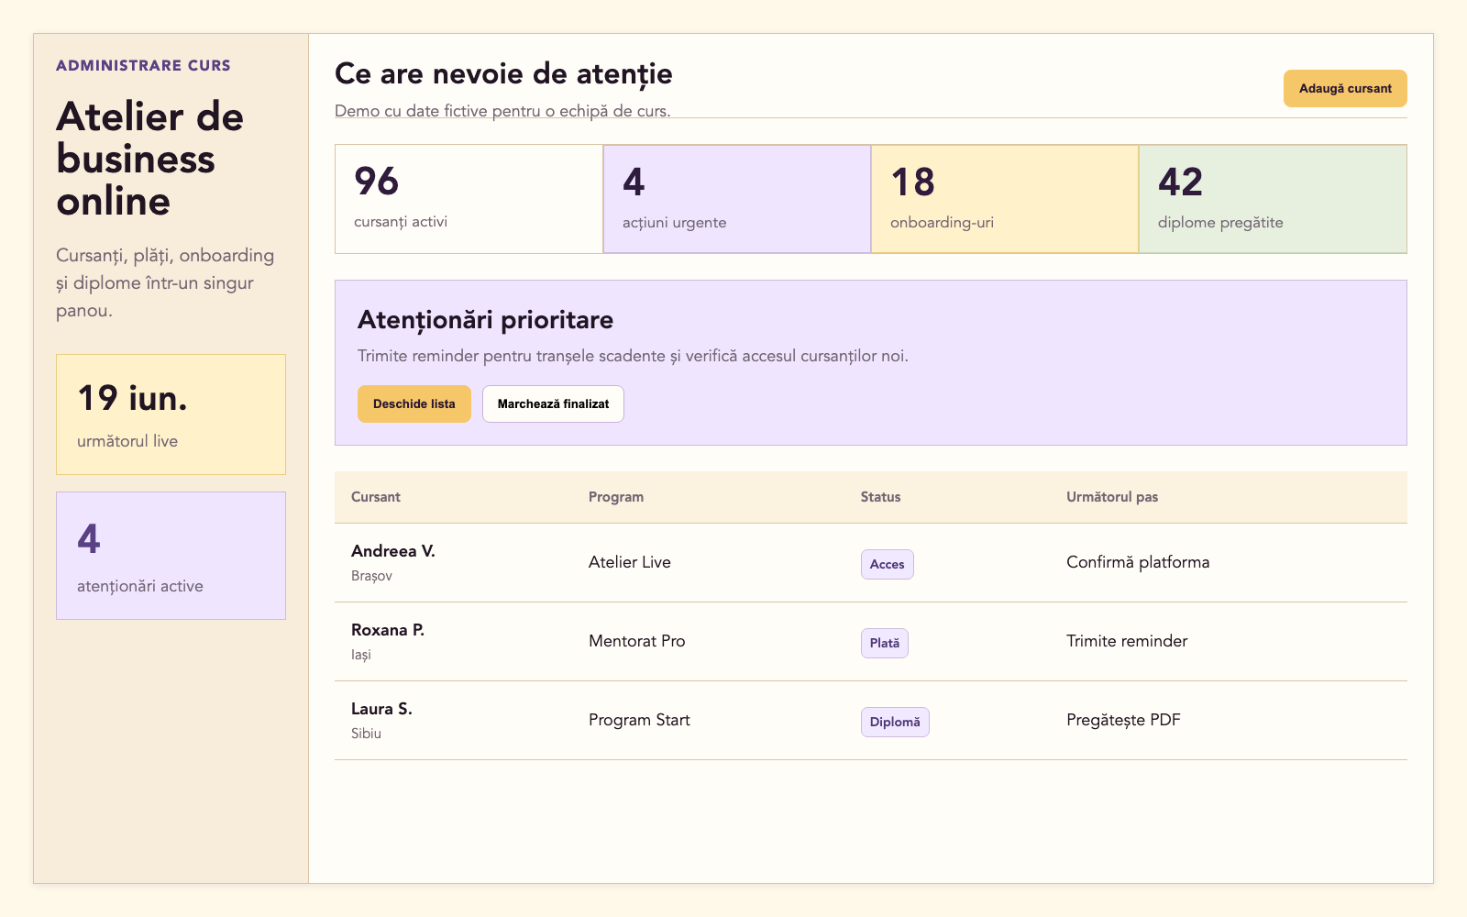Click the Diplomă status badge

click(x=895, y=722)
